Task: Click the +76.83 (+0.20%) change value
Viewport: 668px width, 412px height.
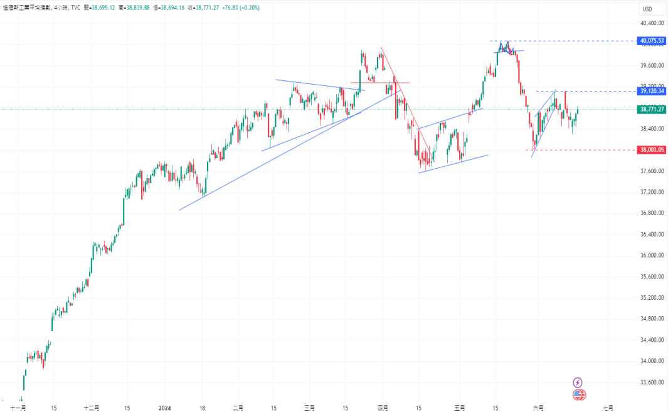Action: pos(241,8)
